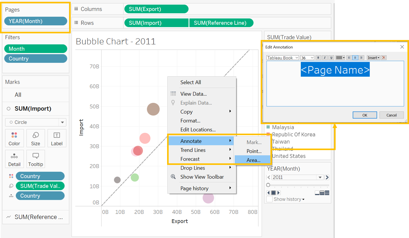
Task: Center-align the annotation text
Action: tap(355, 58)
